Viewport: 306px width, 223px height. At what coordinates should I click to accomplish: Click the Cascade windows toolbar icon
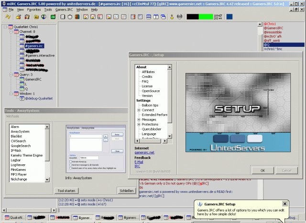pyautogui.click(x=163, y=17)
